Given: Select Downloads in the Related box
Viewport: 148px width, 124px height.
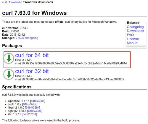Looking at the screenshot, I should [x=135, y=31].
